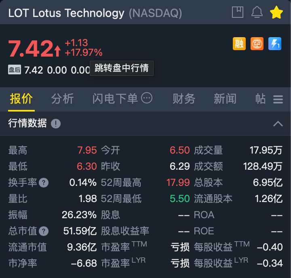Screen dimensions: 291x278
Task: Click the 盘后 after-hours label
Action: click(15, 70)
